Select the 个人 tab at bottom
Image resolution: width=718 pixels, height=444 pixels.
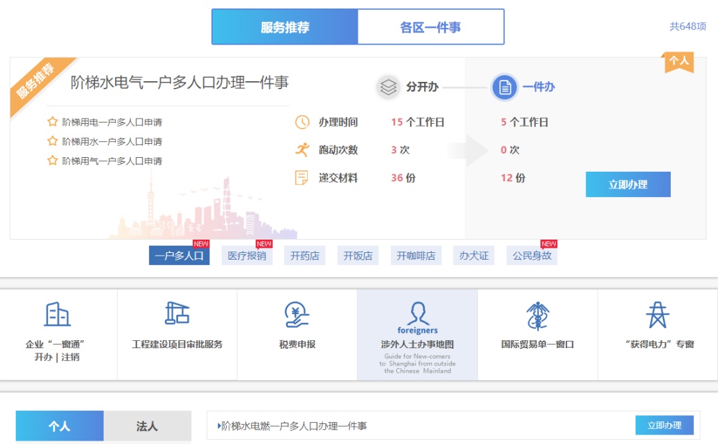tap(59, 426)
